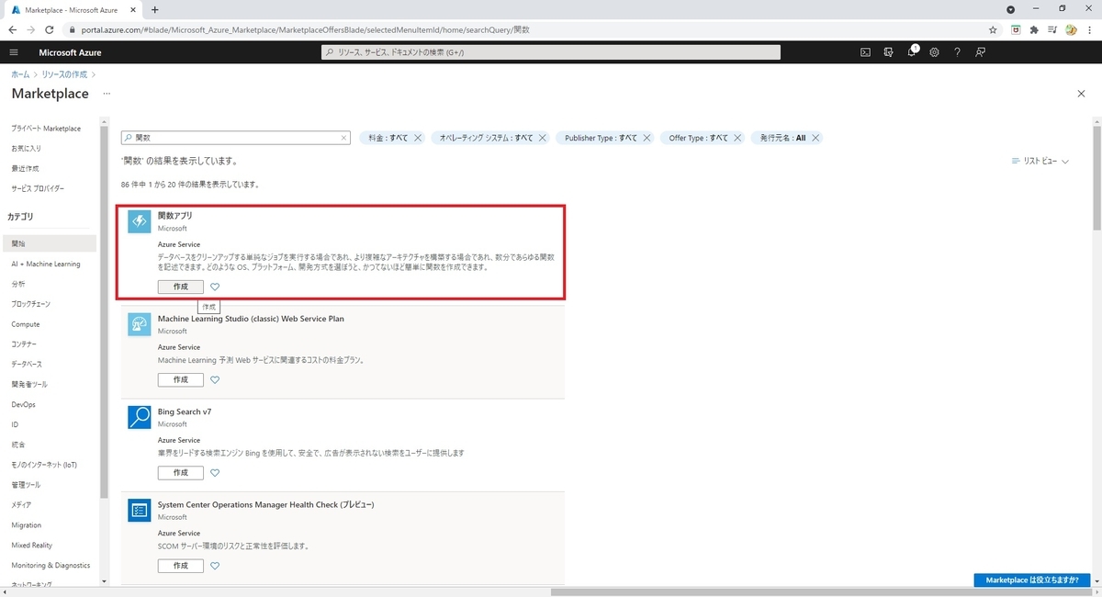The height and width of the screenshot is (597, 1102).
Task: Click the Marketplace は役立ちますか? feedback button
Action: pyautogui.click(x=1032, y=580)
